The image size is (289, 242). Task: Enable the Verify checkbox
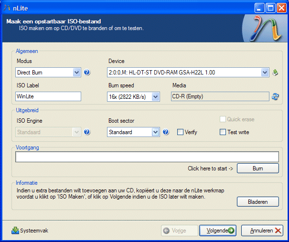(180, 132)
